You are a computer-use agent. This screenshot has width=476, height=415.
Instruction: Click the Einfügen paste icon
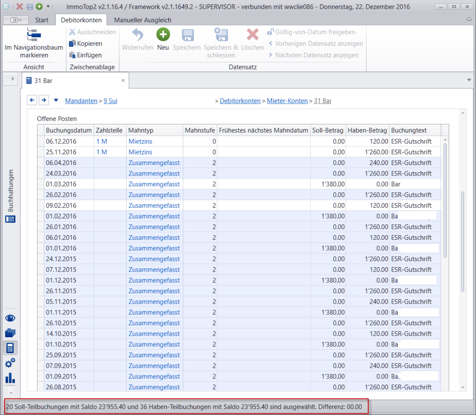pyautogui.click(x=72, y=55)
